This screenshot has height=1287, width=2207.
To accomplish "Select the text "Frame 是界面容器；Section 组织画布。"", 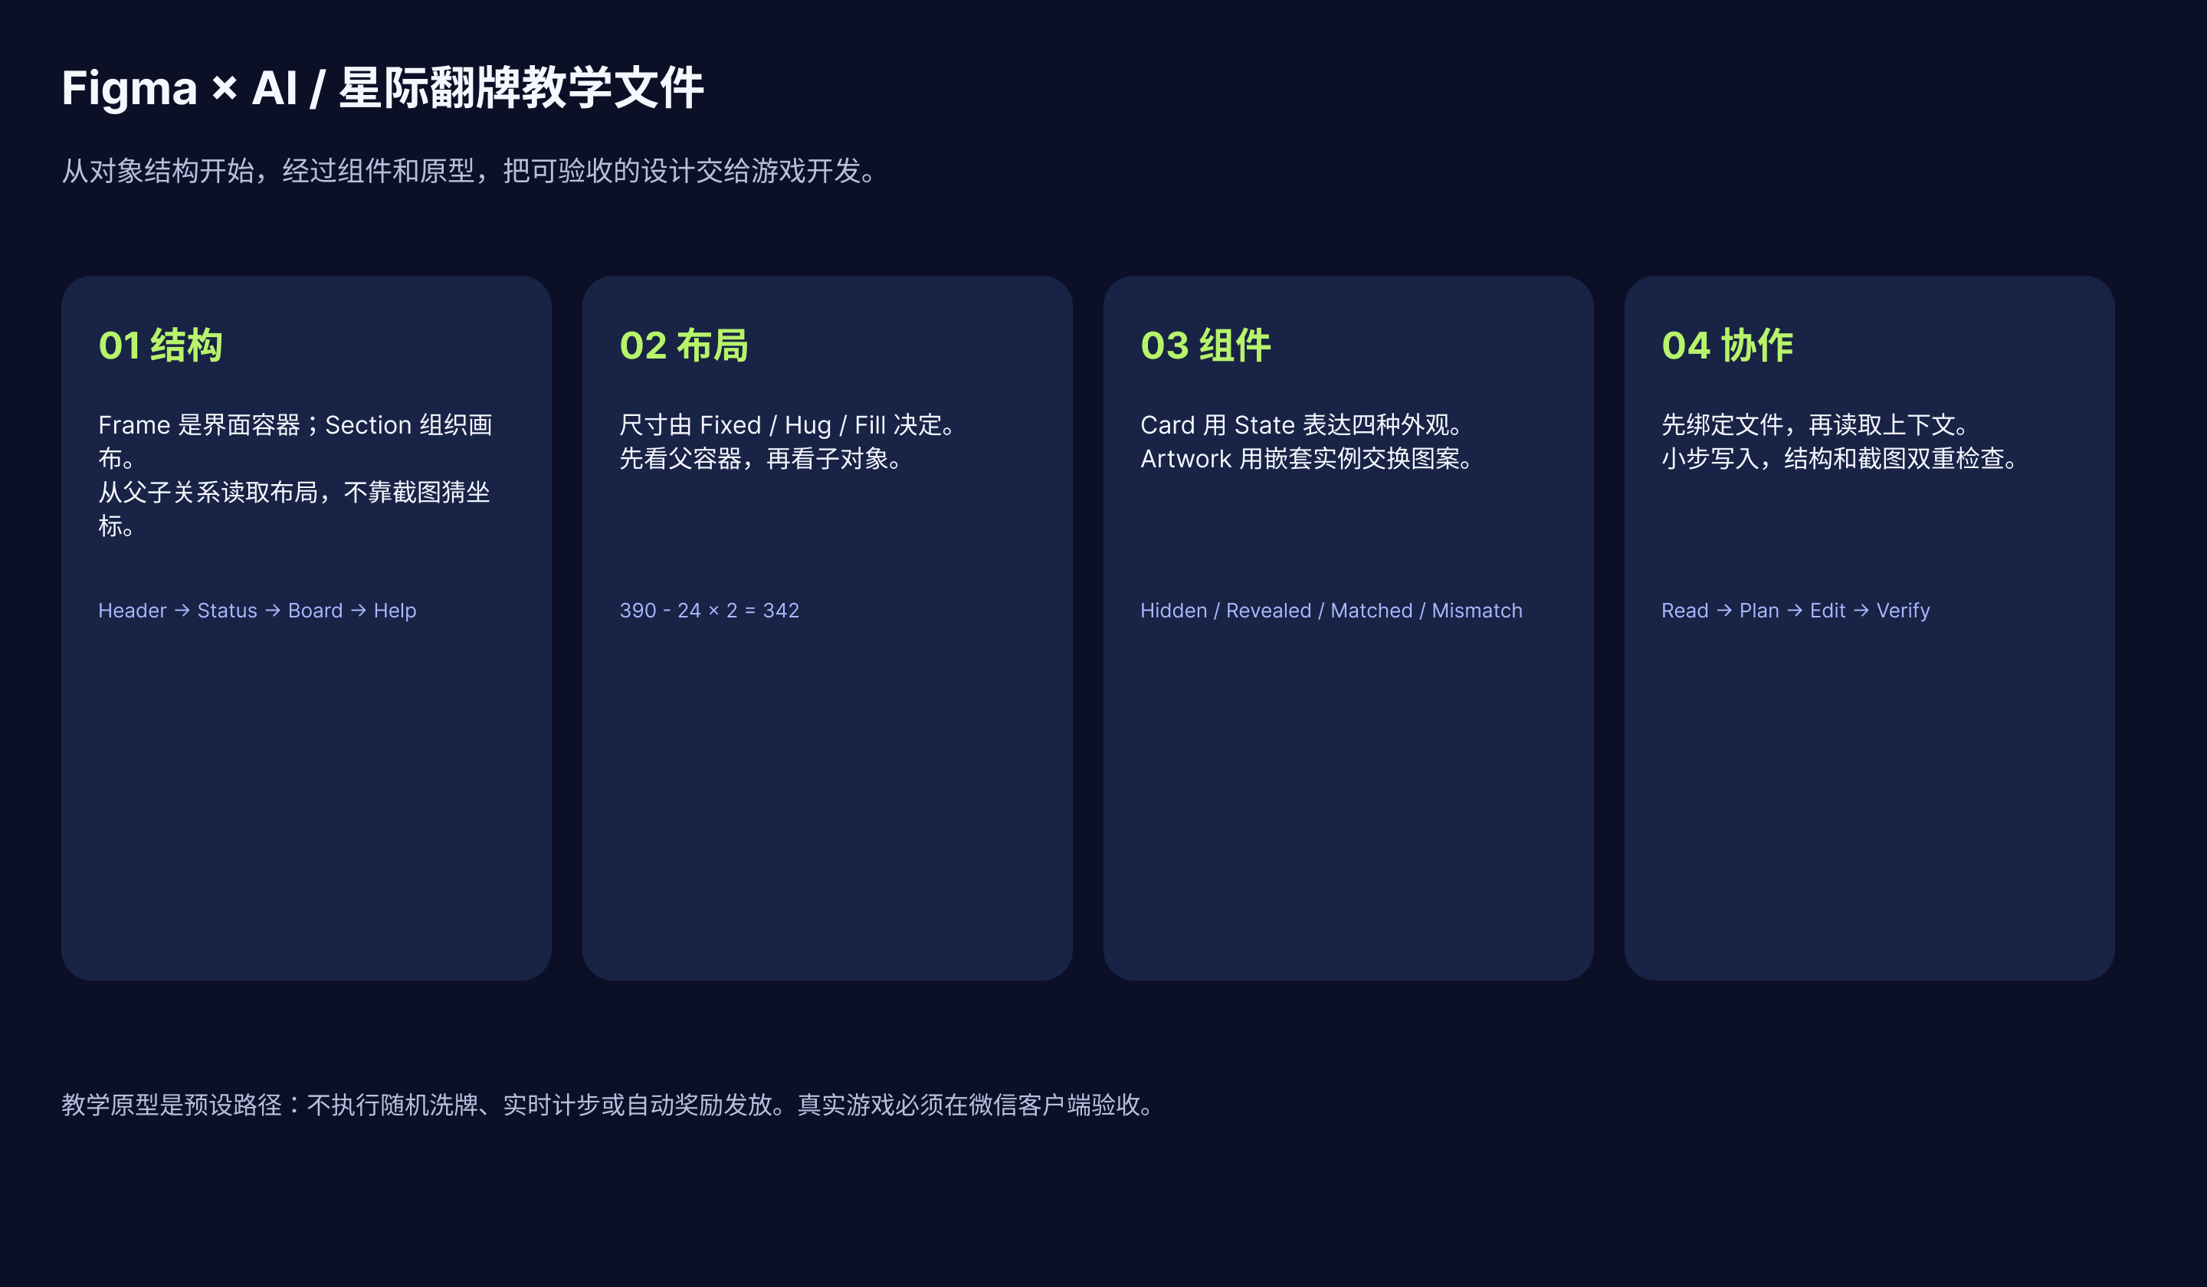I will pos(295,441).
